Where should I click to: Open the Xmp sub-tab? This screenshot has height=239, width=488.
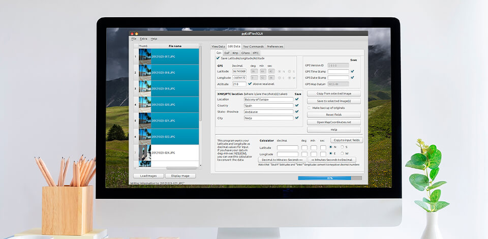(235, 53)
